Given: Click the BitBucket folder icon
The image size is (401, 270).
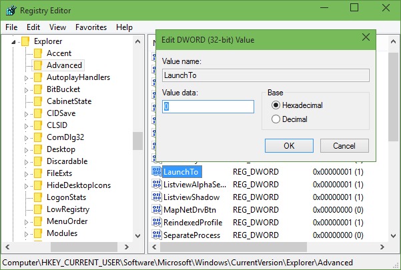Looking at the screenshot, I should point(38,89).
